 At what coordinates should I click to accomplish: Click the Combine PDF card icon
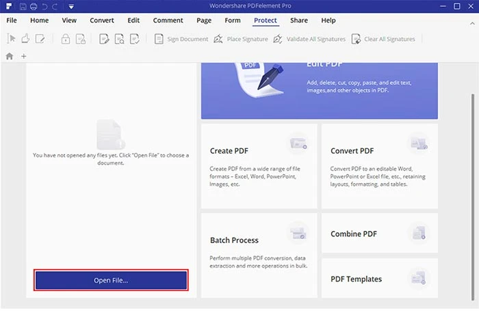419,234
